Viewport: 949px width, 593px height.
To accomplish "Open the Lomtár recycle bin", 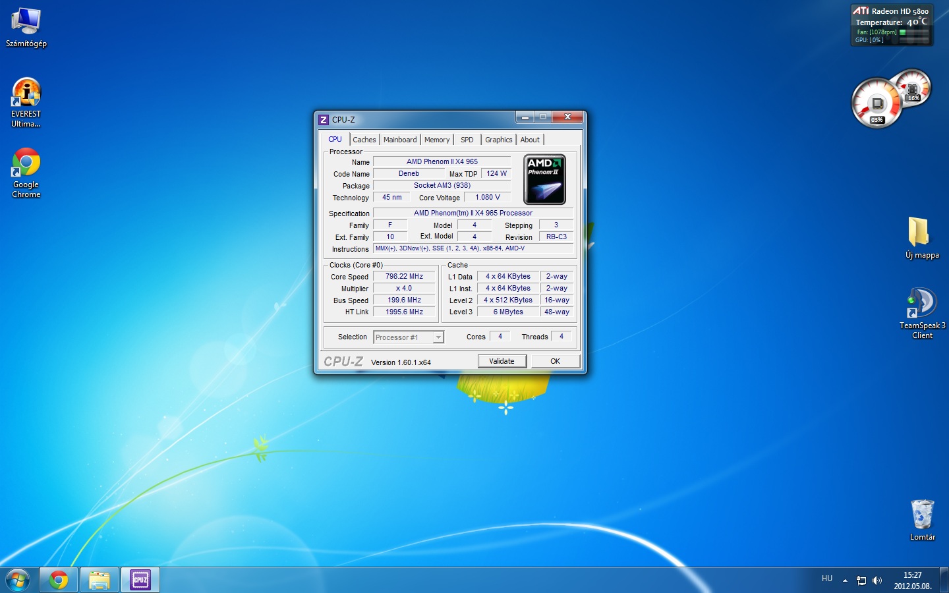I will 922,515.
